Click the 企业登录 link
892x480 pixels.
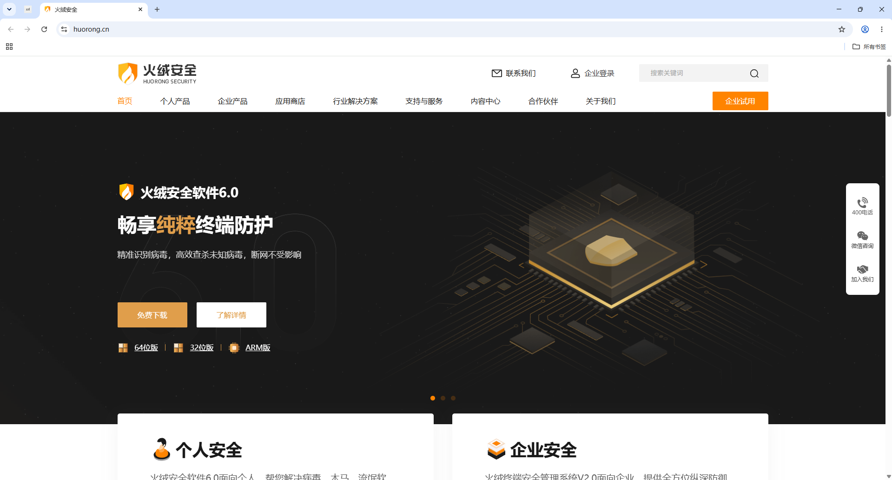pyautogui.click(x=599, y=73)
